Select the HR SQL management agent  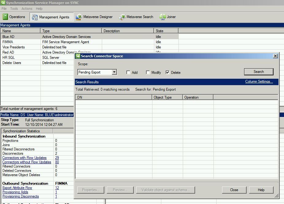coord(38,58)
